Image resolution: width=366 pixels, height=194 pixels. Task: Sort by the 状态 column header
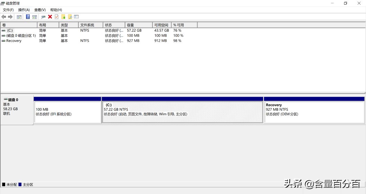pyautogui.click(x=114, y=25)
